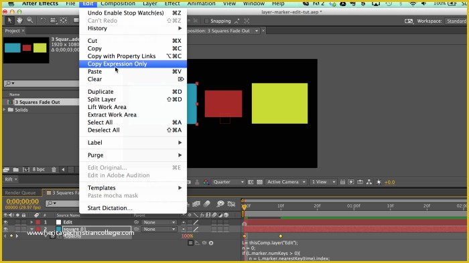Screen dimensions: 469x263
Task: Click the Show Channel RGB circles icon
Action: click(x=206, y=182)
